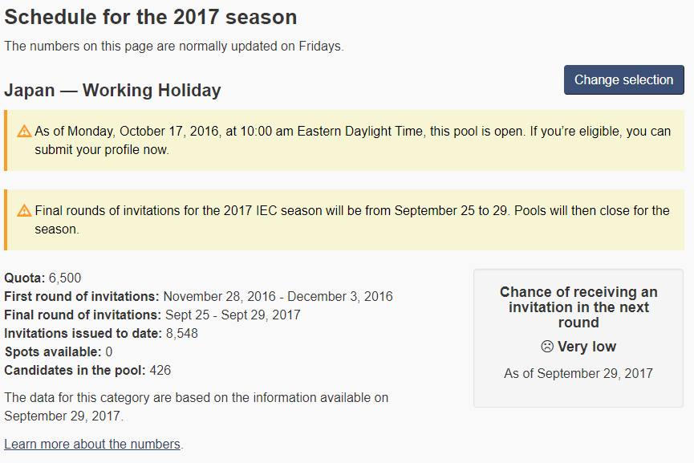Click the Very low rating text
This screenshot has height=463, width=694.
[586, 347]
